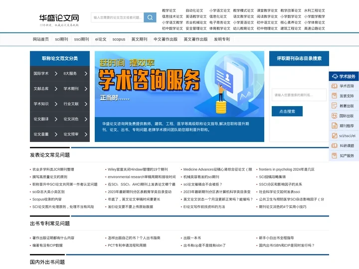Expand the 学术知识 category arrow
359x269 pixels.
(x=56, y=104)
